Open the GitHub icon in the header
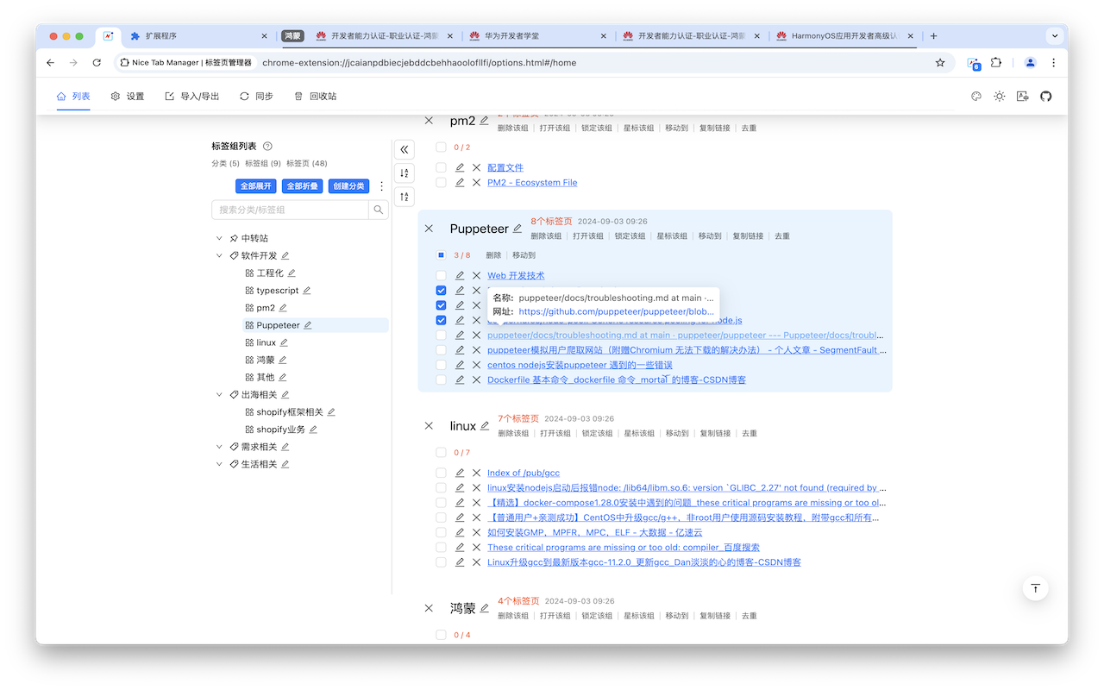This screenshot has height=690, width=1104. (1045, 97)
